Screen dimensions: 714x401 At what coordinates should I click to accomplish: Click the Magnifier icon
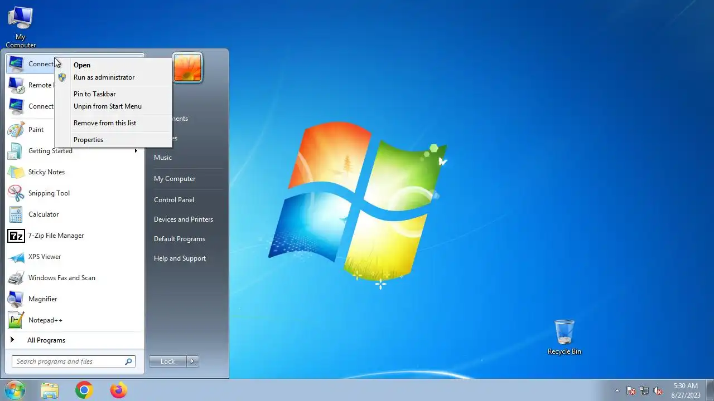[x=16, y=299]
